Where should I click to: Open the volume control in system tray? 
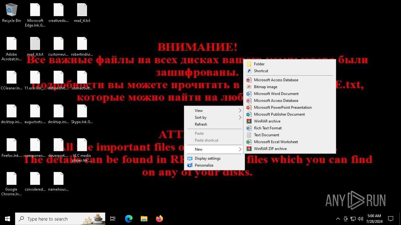tap(361, 219)
